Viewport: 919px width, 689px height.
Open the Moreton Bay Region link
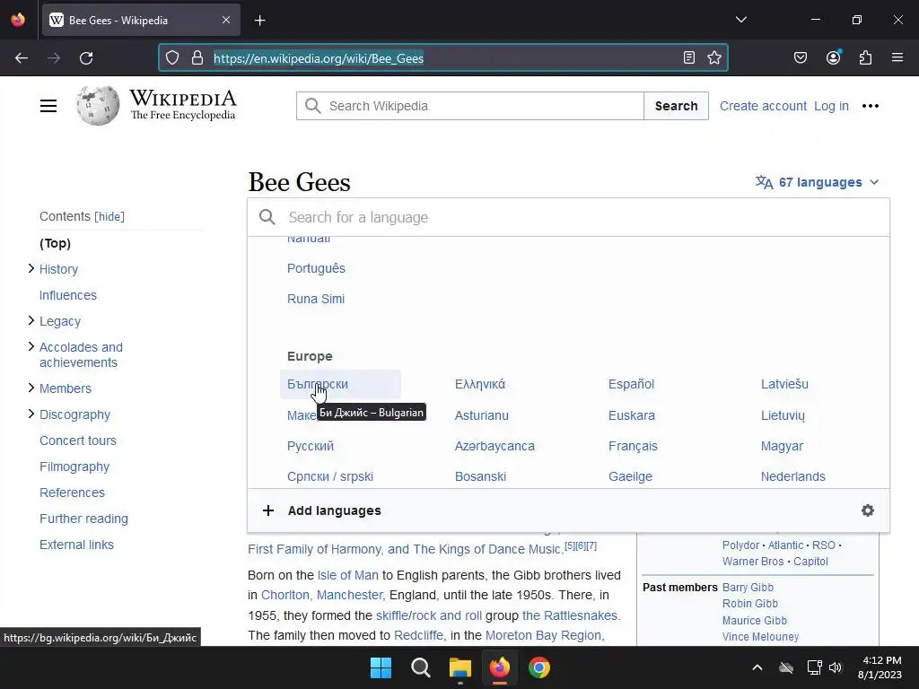pos(543,635)
